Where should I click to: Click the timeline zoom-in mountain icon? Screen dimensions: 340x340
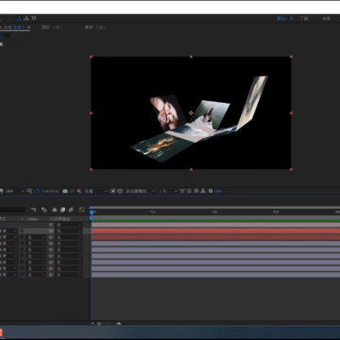click(x=119, y=323)
